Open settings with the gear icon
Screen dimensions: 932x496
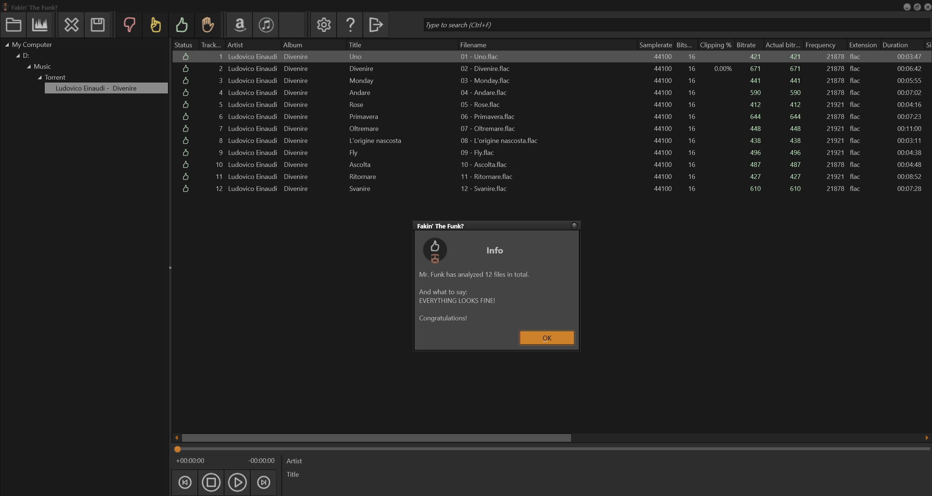pyautogui.click(x=324, y=25)
